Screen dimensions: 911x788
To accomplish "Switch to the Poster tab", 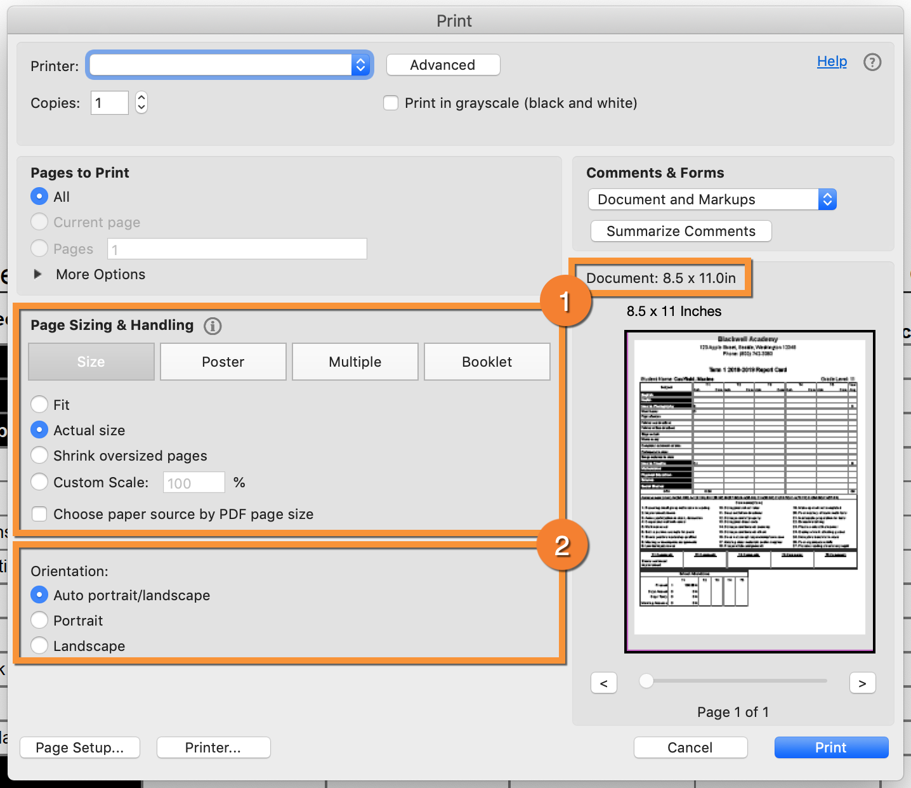I will coord(223,362).
